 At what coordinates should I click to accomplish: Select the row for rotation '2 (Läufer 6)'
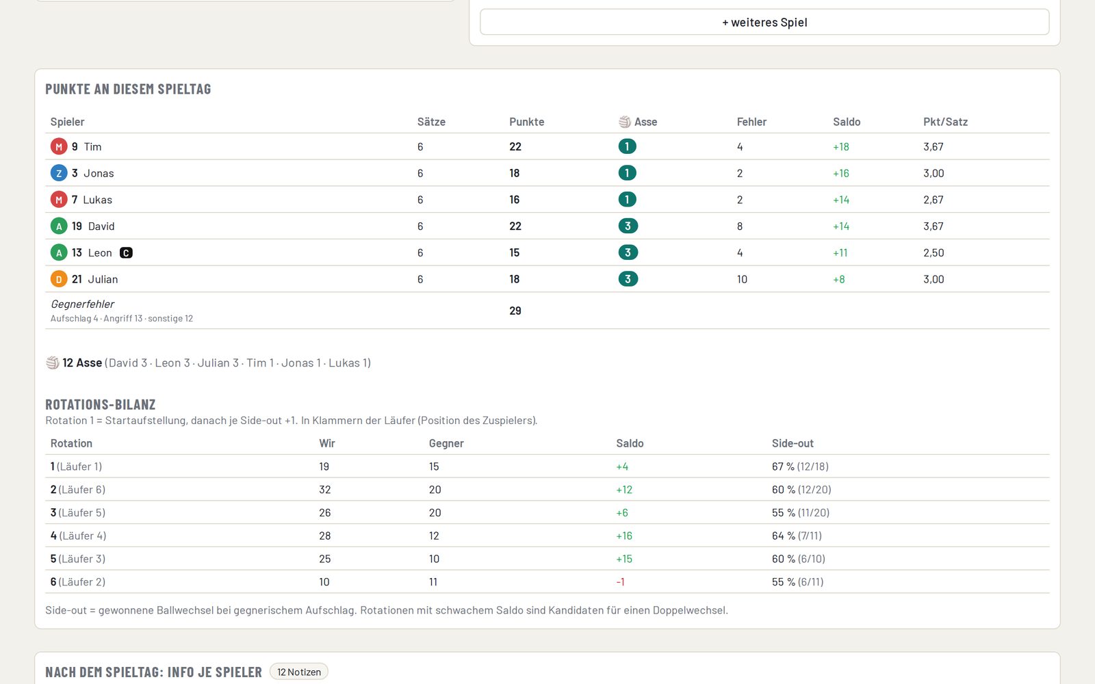coord(547,490)
